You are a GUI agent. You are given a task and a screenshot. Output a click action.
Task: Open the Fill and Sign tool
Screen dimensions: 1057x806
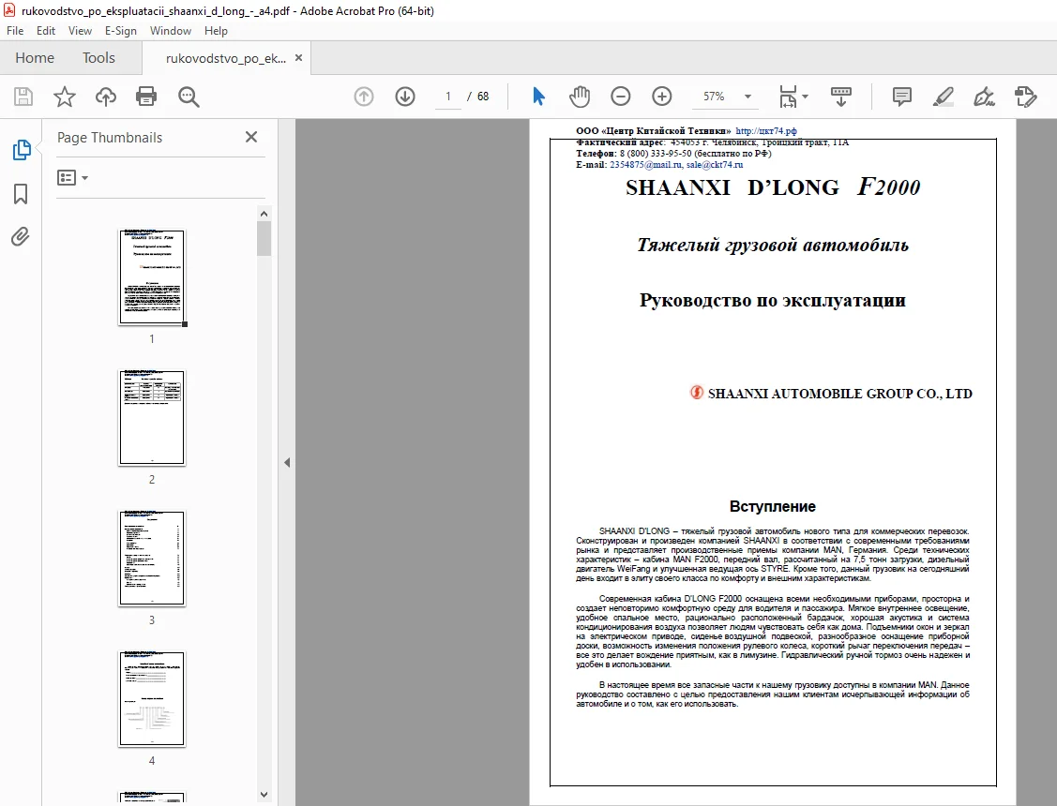coord(984,97)
